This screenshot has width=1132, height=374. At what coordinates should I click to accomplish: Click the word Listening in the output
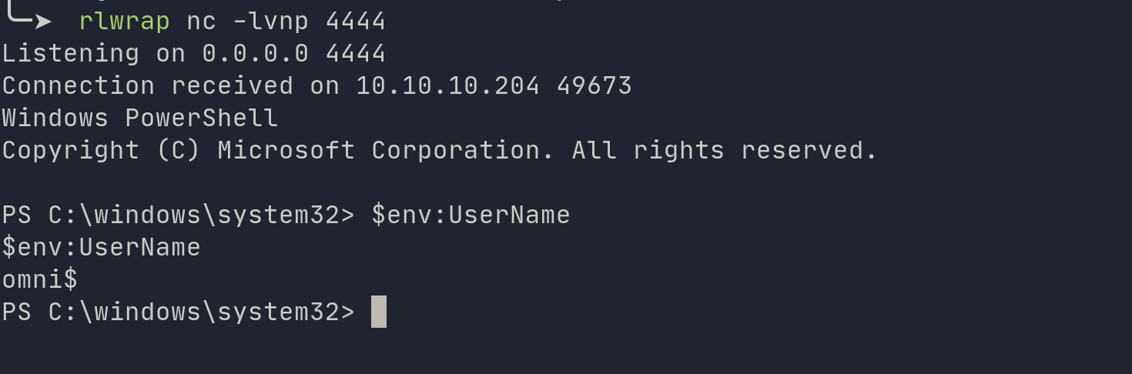pos(70,53)
